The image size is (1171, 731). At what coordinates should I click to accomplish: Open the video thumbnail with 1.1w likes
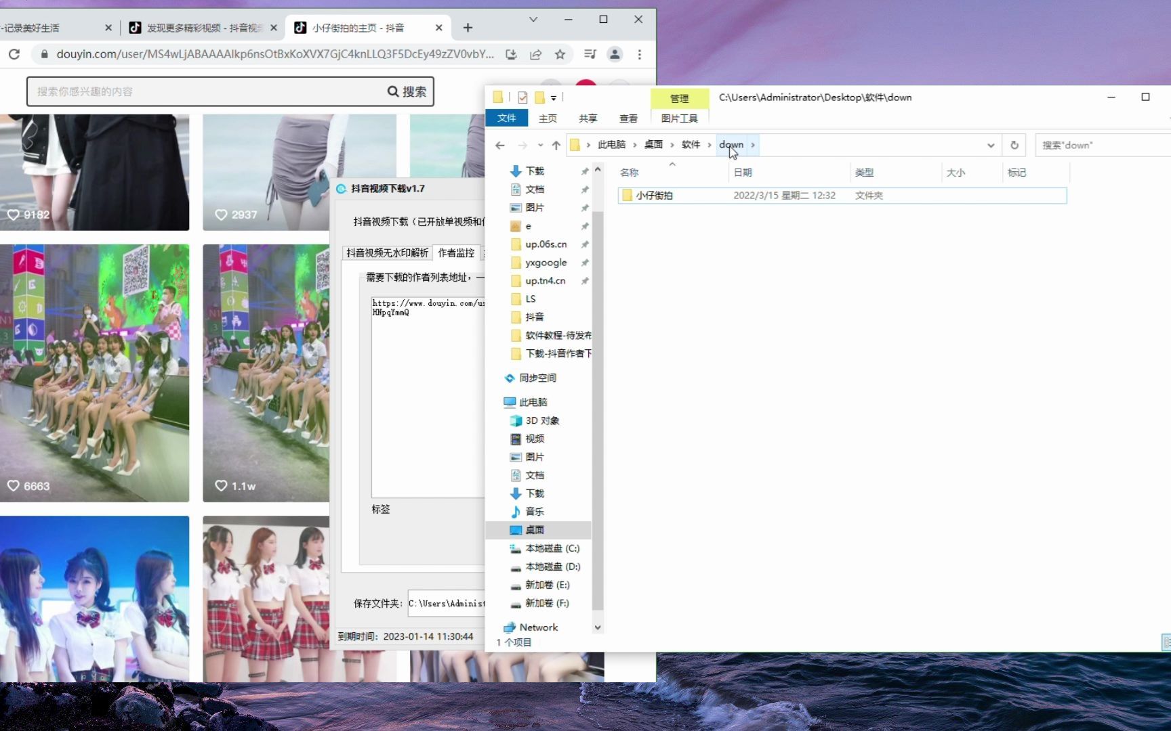pyautogui.click(x=266, y=373)
